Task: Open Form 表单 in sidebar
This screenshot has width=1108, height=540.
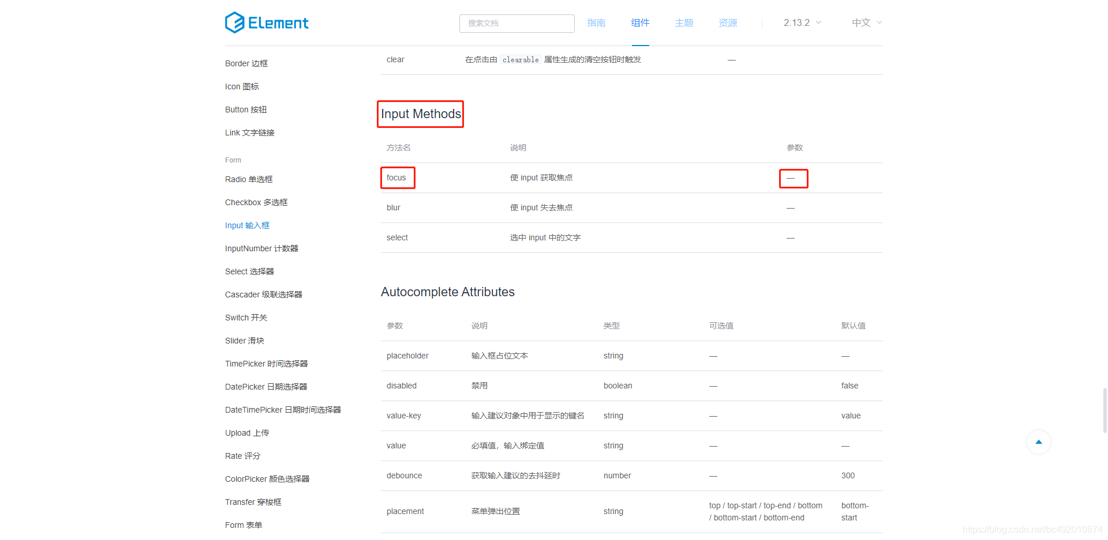Action: 244,525
